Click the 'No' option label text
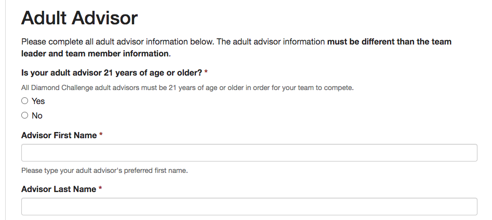The image size is (492, 220). 37,116
